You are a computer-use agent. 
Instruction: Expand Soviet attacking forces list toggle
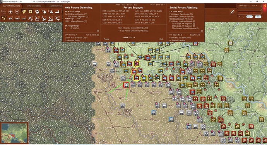coord(202,31)
